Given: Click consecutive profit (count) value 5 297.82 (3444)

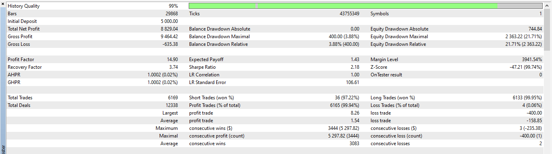Looking at the screenshot, I should click(344, 136).
